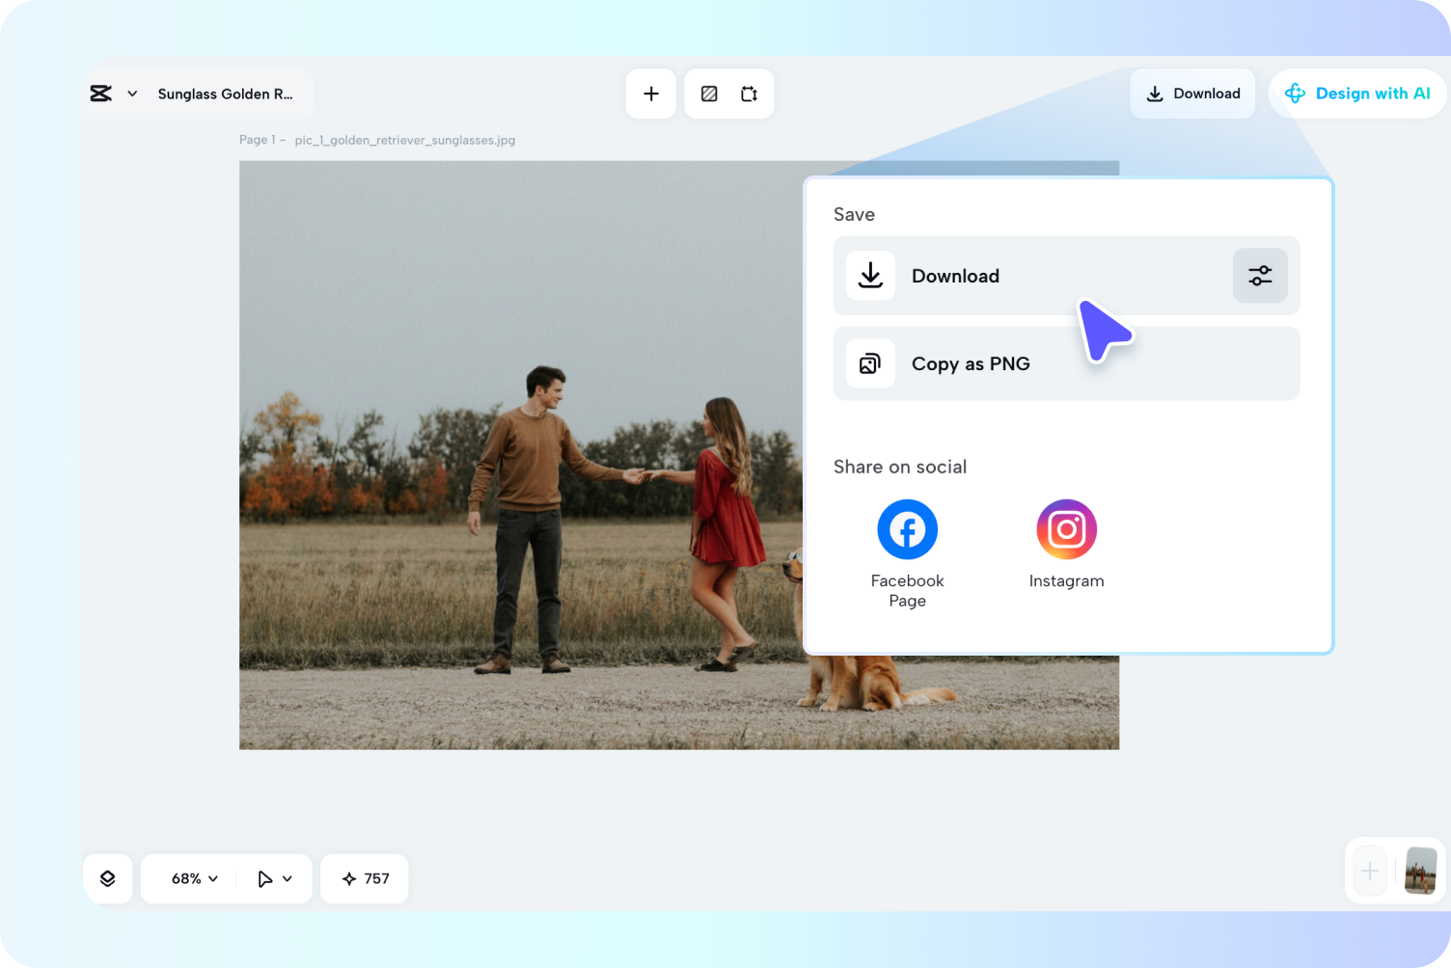
Task: Click the Share on social heading
Action: pos(900,467)
